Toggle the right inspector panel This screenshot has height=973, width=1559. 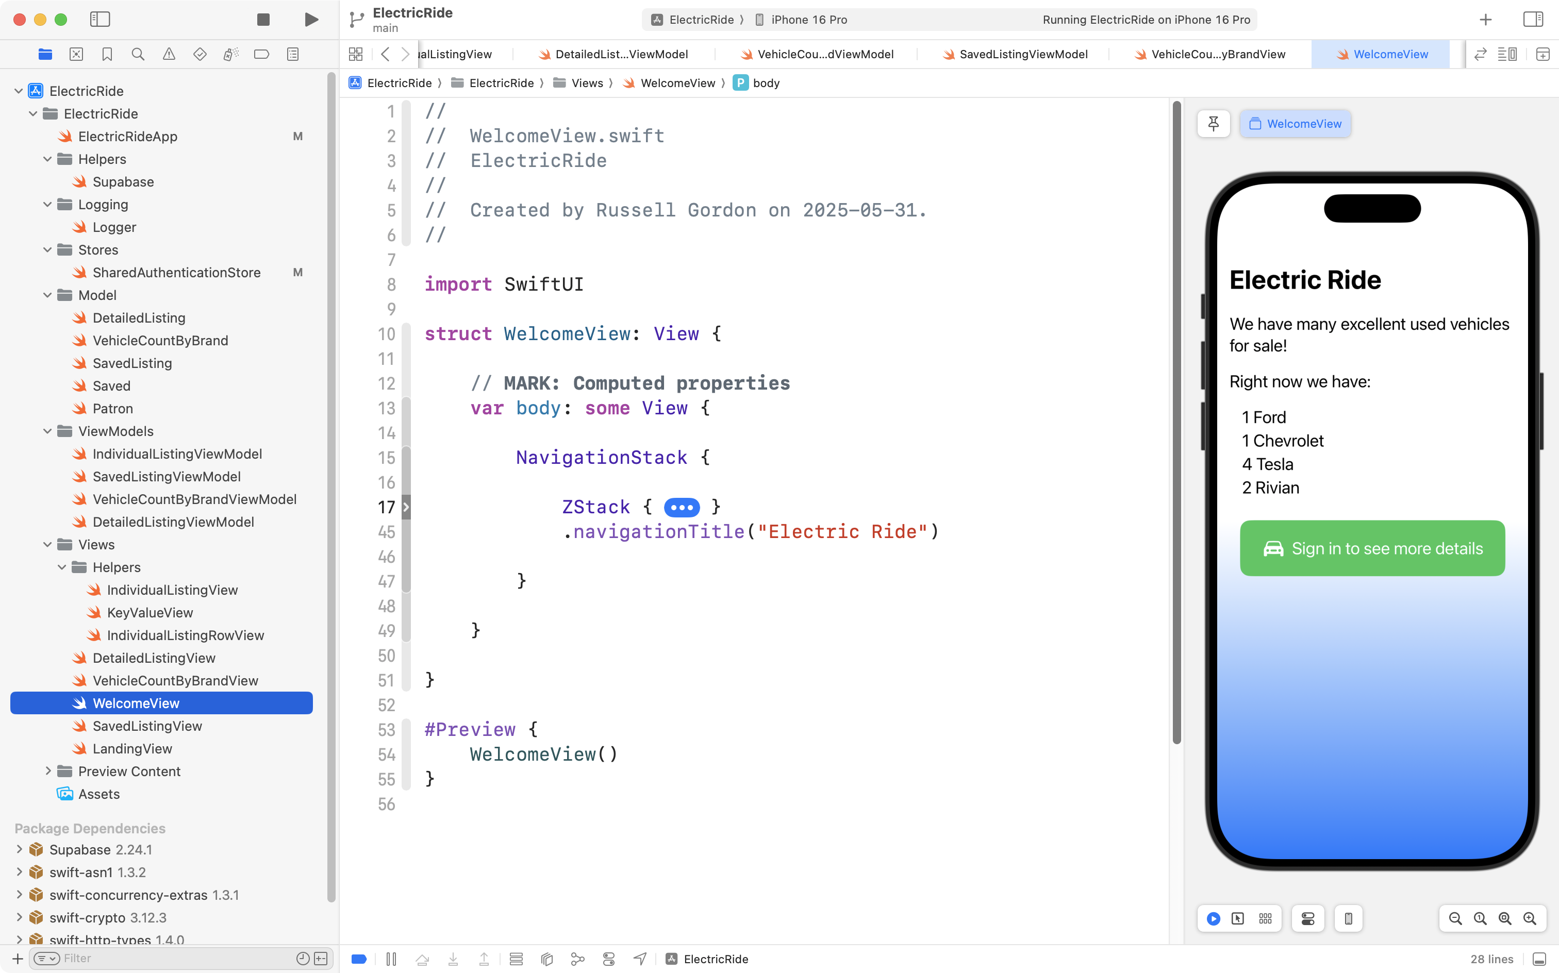1533,19
